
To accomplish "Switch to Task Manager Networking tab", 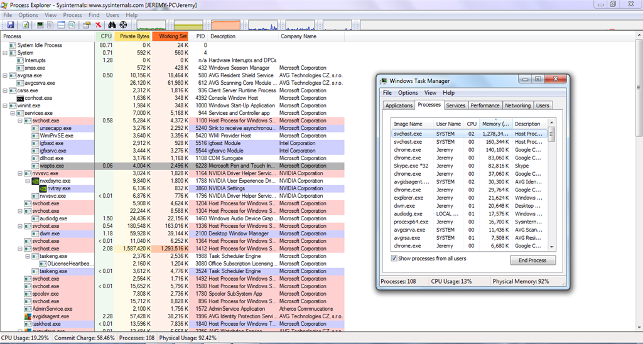I will (x=517, y=105).
